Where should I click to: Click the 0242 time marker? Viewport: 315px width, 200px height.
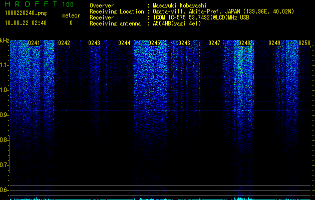(64, 43)
